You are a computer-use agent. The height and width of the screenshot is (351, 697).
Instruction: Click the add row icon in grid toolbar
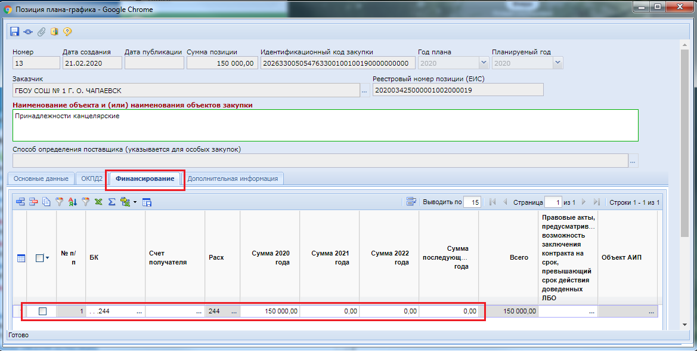pos(20,202)
